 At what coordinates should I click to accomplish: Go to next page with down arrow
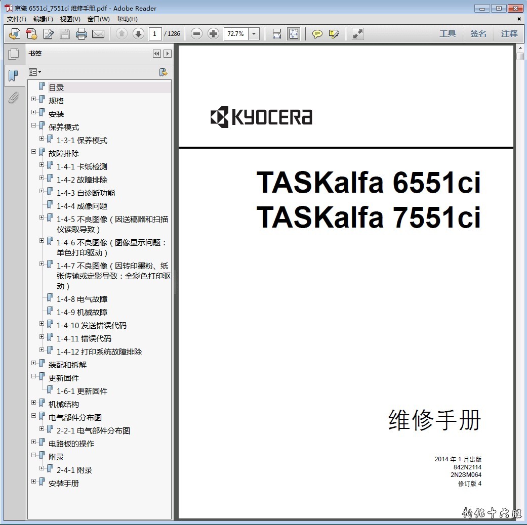[138, 34]
